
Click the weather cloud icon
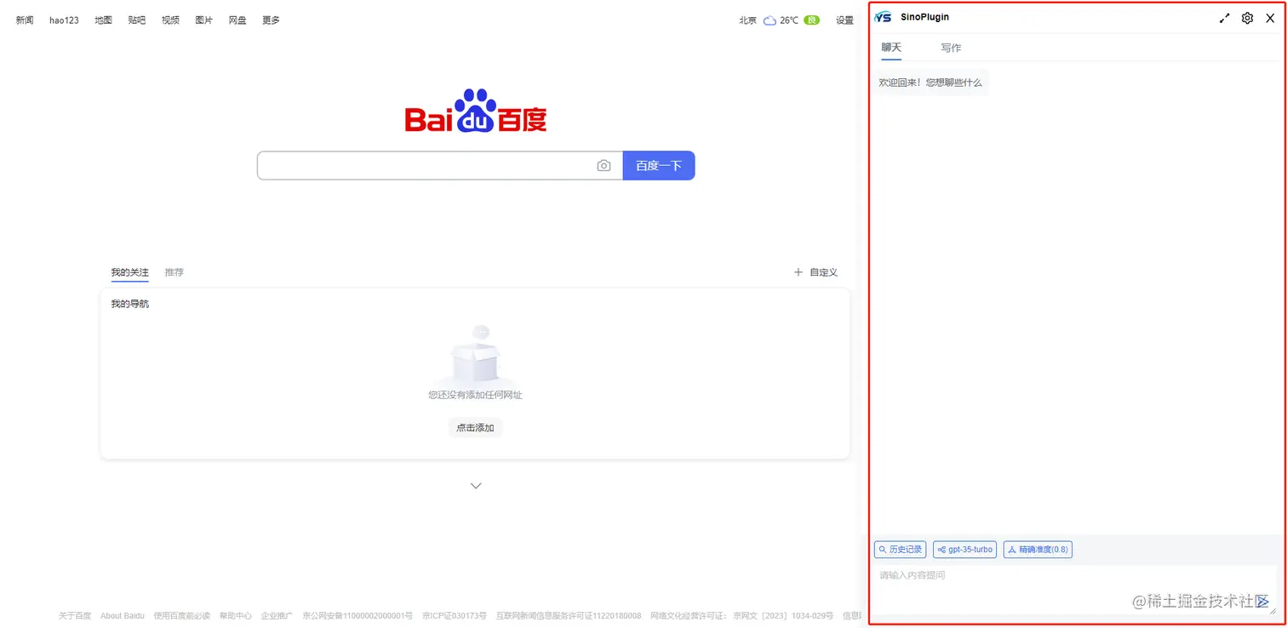tap(769, 20)
